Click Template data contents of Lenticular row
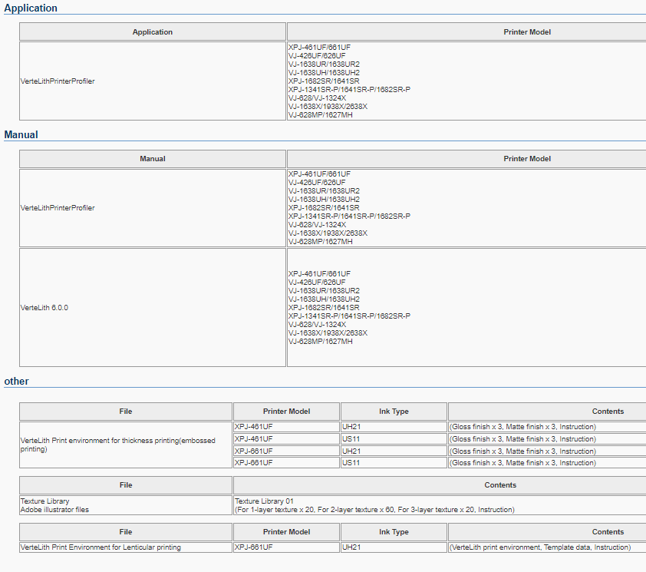Screen dimensions: 646x572 point(540,547)
